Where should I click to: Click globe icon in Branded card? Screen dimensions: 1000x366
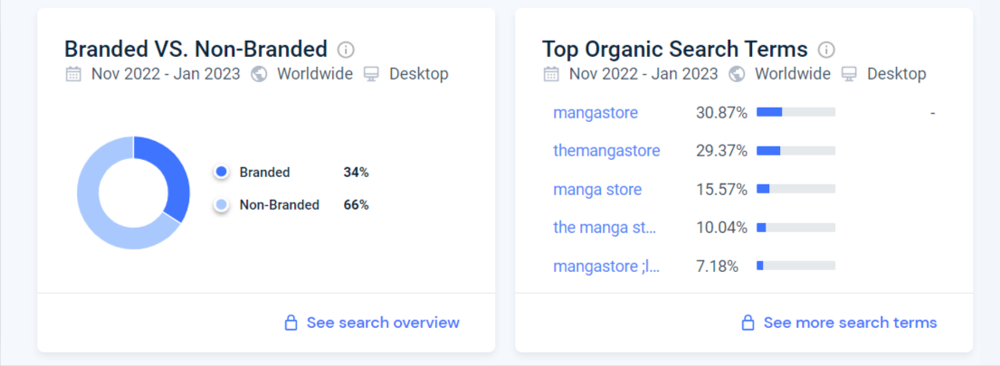coord(259,74)
